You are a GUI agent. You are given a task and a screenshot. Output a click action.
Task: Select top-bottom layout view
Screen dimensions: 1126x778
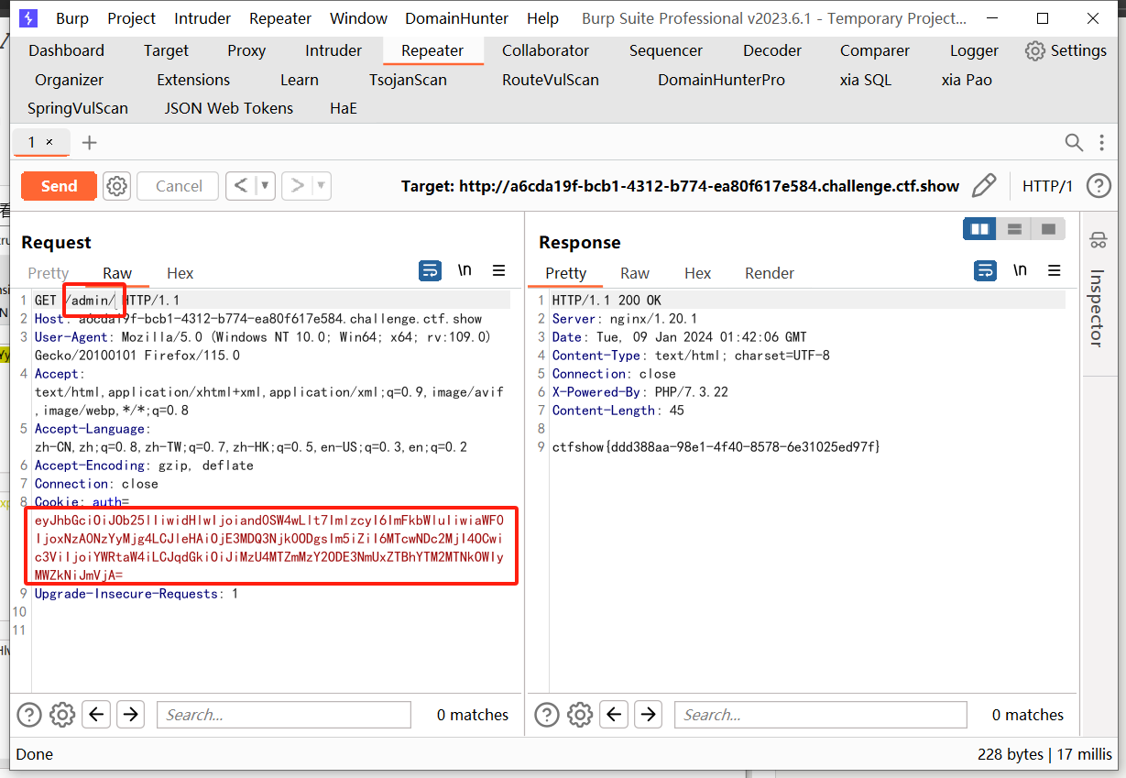tap(1014, 228)
